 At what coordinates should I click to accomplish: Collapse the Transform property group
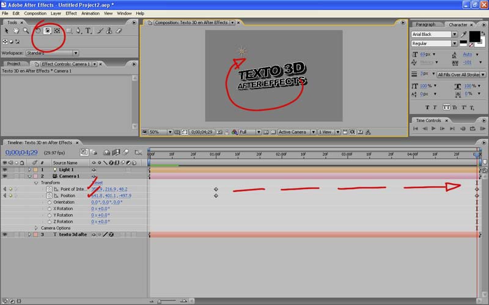36,182
